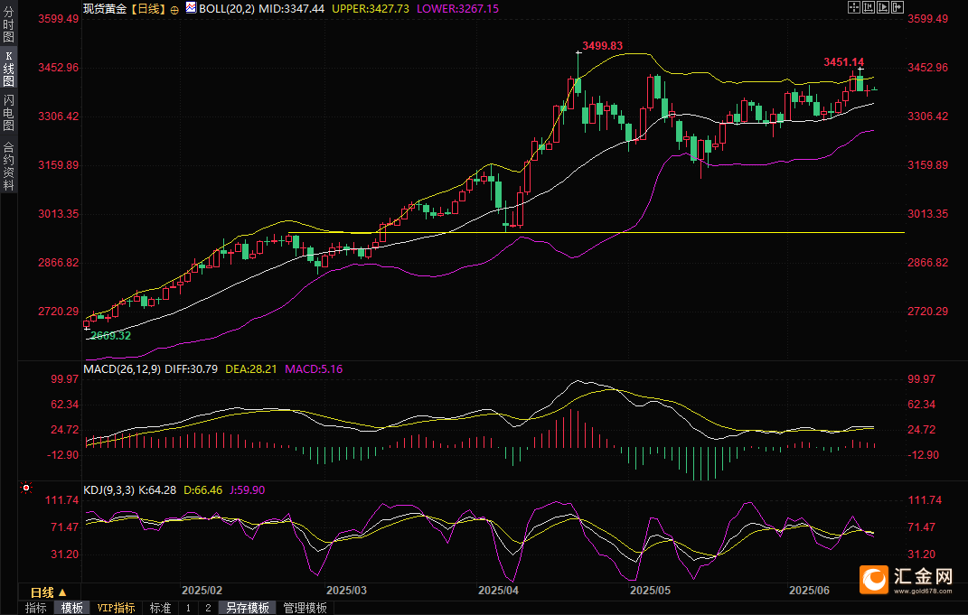Open the MACD(26,12,9) indicator label

(122, 368)
